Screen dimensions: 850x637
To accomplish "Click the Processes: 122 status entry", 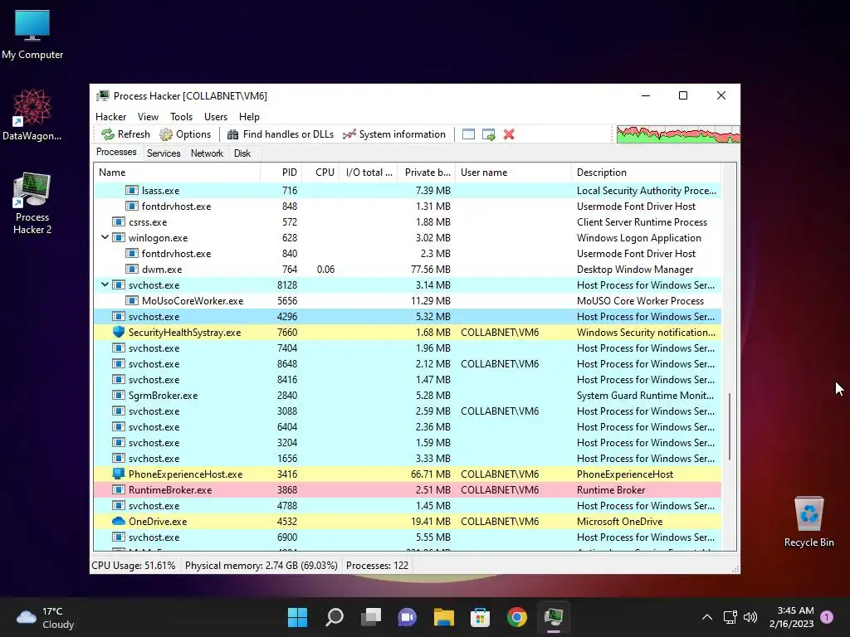I will tap(378, 566).
